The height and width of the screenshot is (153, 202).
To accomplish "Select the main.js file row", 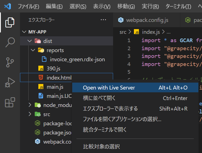I will (46, 87).
